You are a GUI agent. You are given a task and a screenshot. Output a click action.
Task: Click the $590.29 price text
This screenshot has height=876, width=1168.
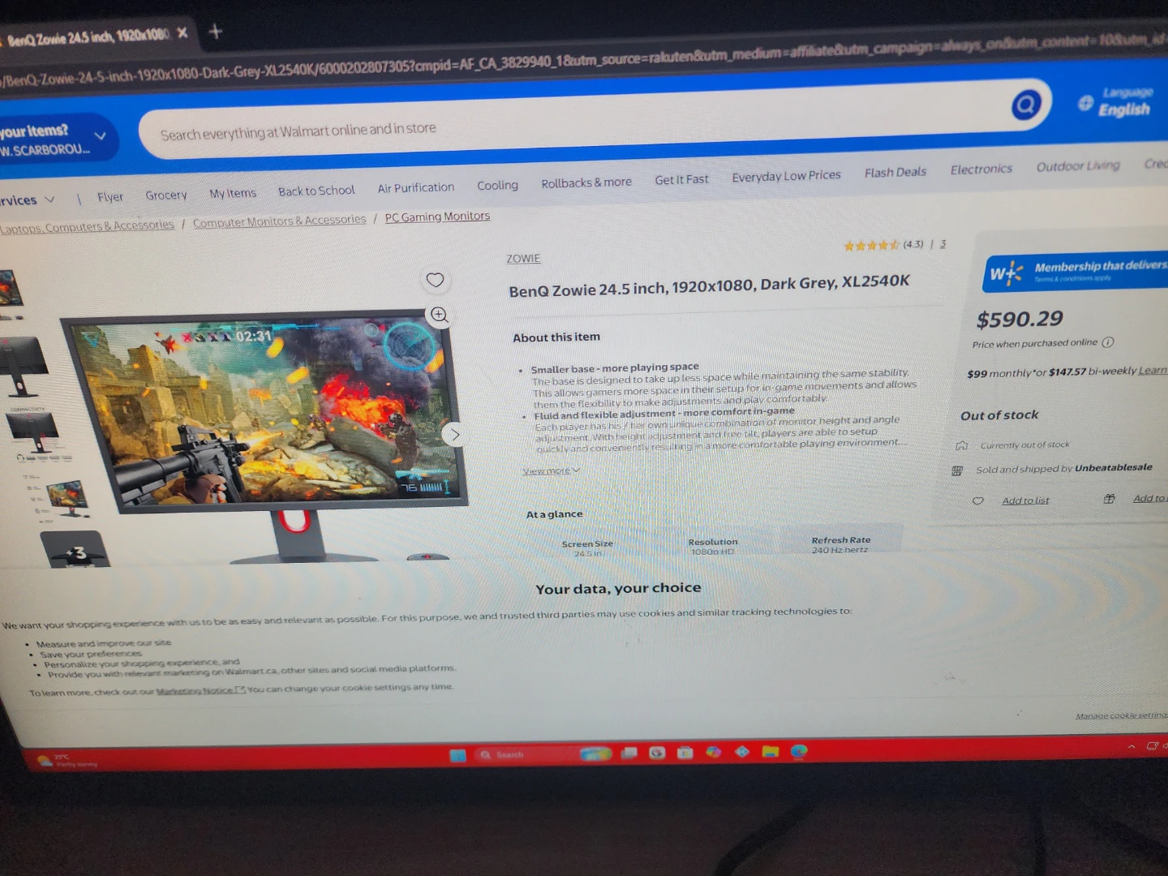tap(1020, 319)
